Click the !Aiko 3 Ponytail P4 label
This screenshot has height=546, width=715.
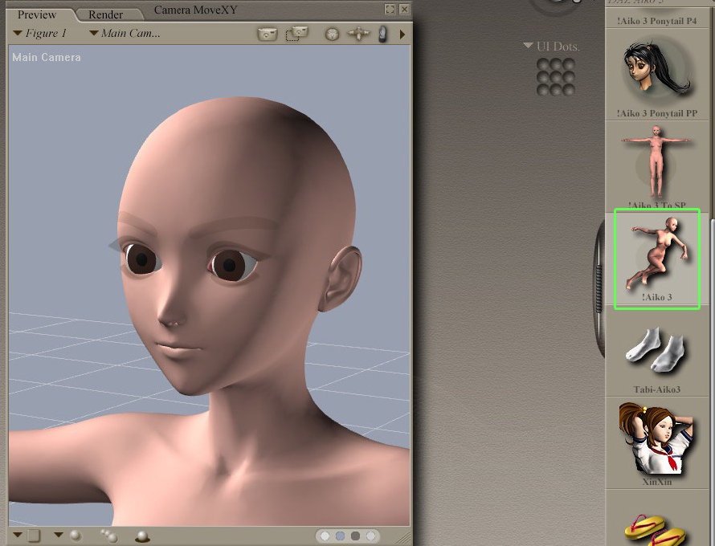click(656, 21)
